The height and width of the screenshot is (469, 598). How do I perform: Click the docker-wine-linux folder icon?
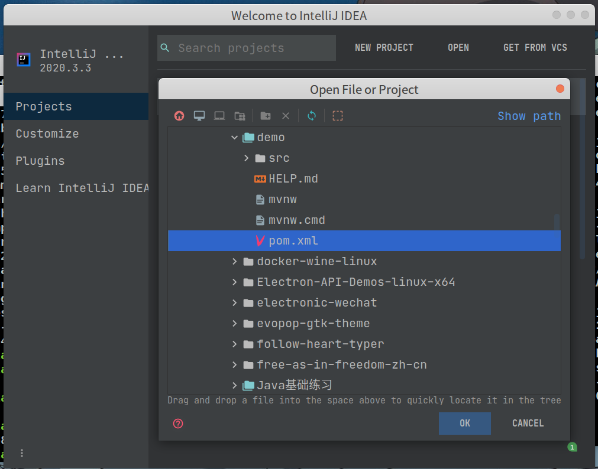click(248, 261)
